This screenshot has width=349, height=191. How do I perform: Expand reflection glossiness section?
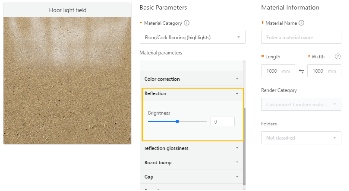click(x=192, y=148)
